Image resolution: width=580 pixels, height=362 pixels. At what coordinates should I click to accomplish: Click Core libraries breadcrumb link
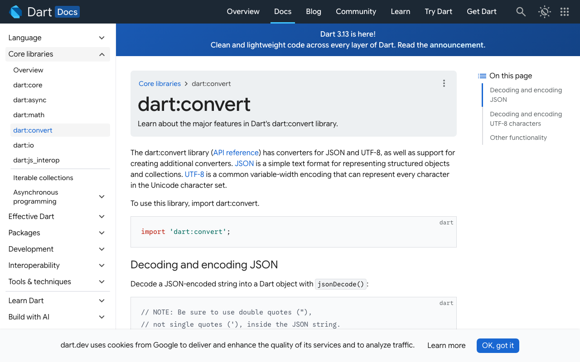click(159, 84)
